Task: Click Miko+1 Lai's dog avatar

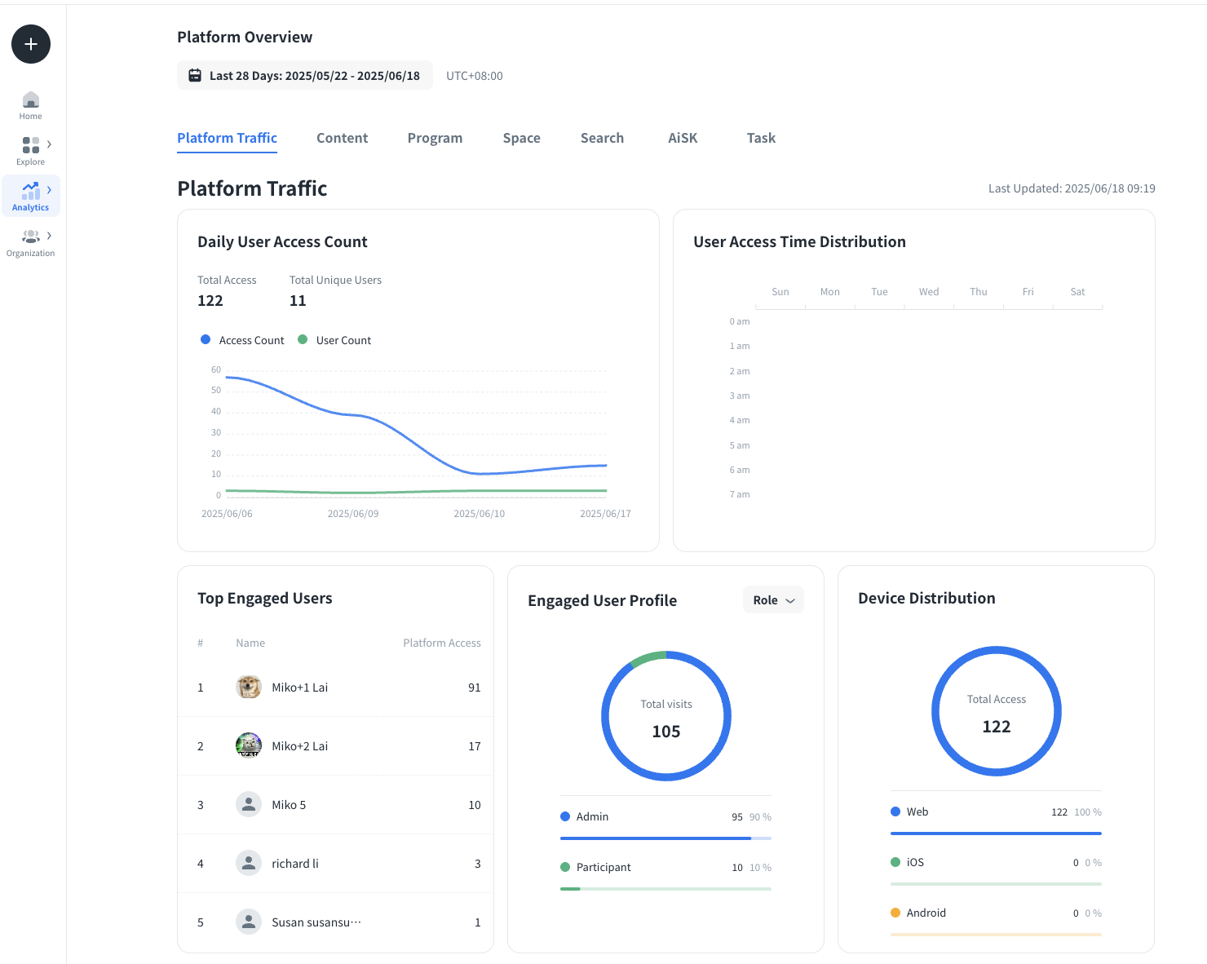Action: [249, 688]
